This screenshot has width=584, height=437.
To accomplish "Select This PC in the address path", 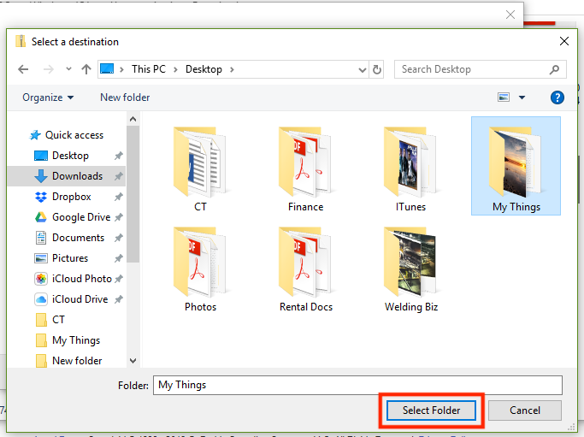I will click(148, 69).
